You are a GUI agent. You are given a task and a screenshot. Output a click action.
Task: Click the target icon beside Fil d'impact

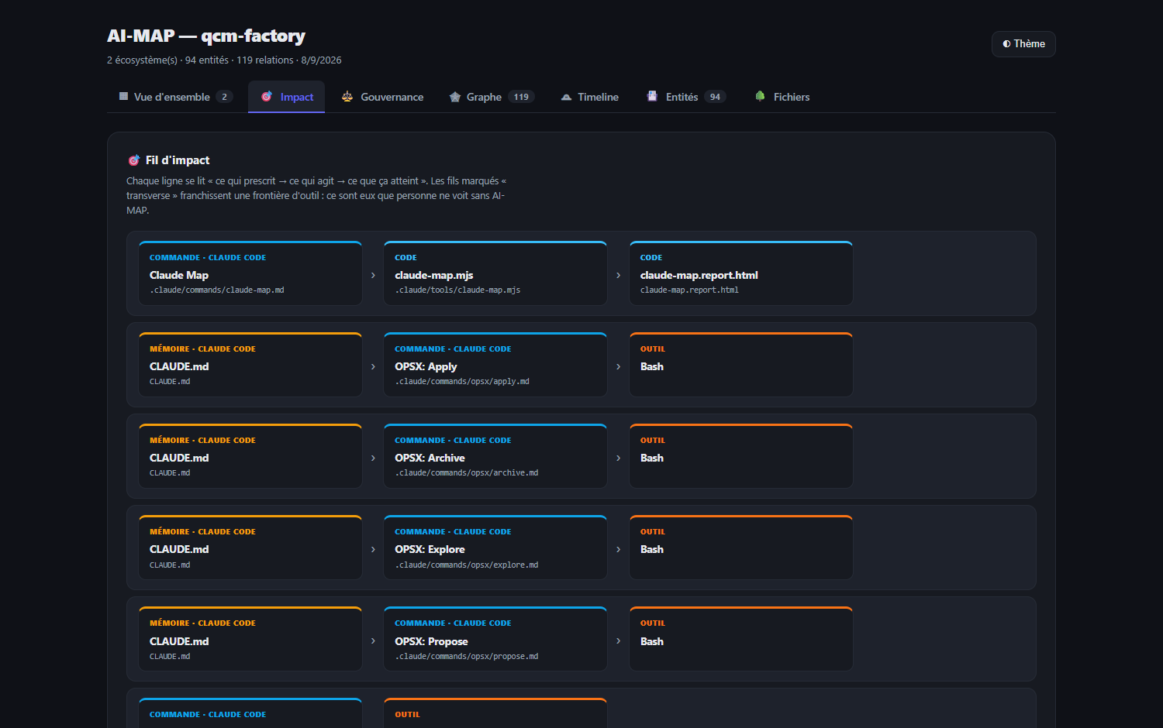(133, 160)
